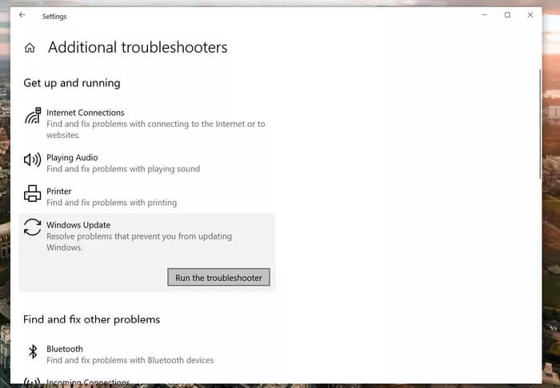
Task: Click the 'Find and fix other problems' heading
Action: tap(92, 319)
